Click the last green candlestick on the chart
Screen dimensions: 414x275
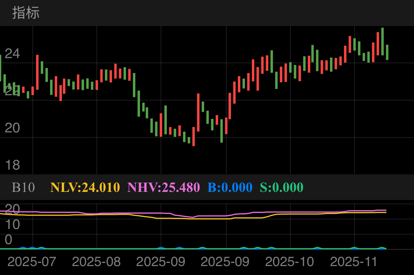click(387, 52)
